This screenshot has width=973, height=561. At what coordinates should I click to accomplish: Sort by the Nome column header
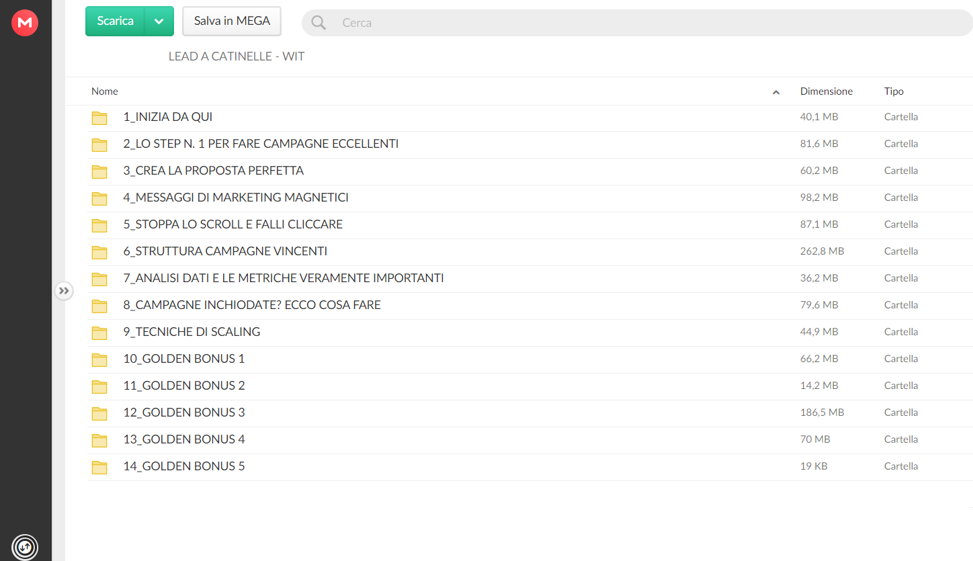[105, 91]
